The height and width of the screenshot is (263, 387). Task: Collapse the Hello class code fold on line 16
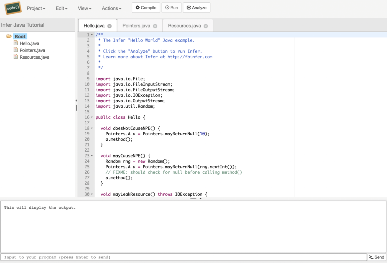[x=92, y=117]
